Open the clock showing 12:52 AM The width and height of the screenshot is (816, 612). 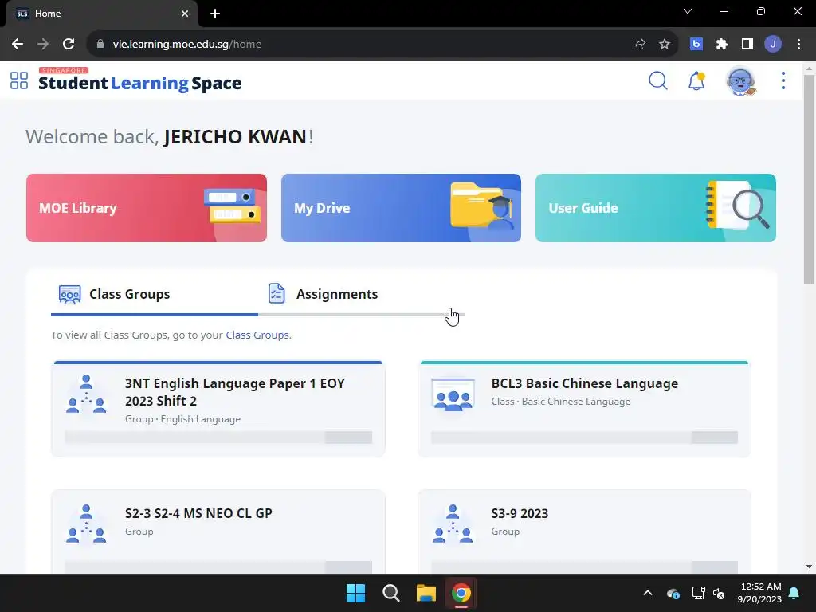pyautogui.click(x=759, y=593)
